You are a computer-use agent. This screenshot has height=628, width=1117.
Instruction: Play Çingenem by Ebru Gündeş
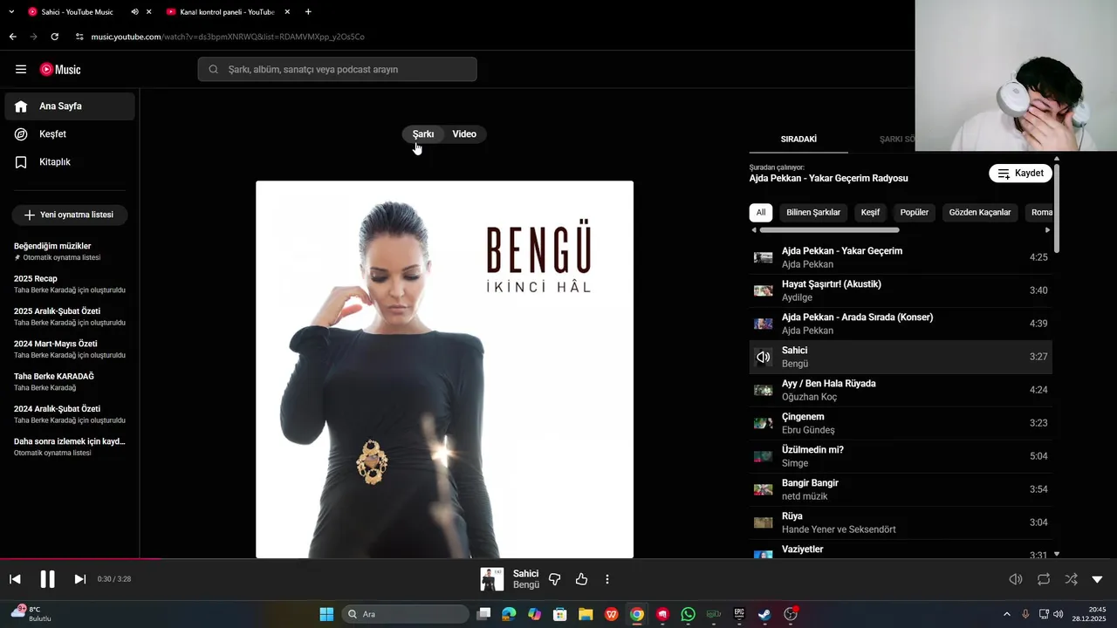click(901, 423)
